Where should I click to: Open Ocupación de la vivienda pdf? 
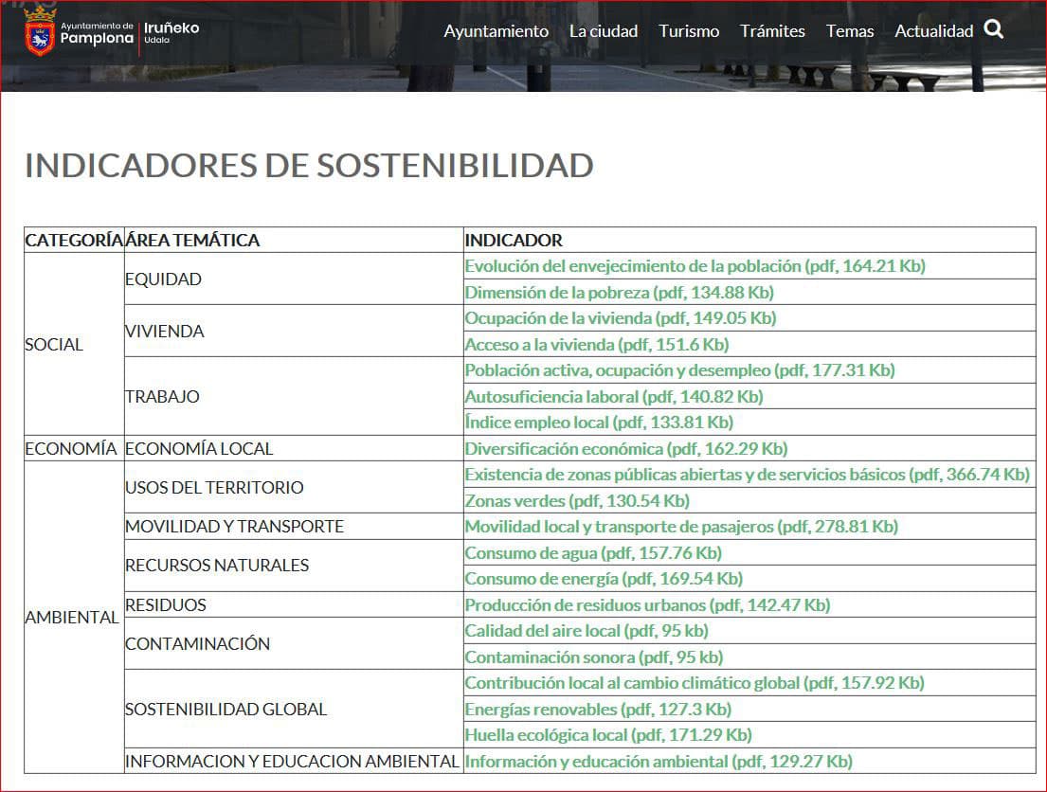click(x=621, y=318)
